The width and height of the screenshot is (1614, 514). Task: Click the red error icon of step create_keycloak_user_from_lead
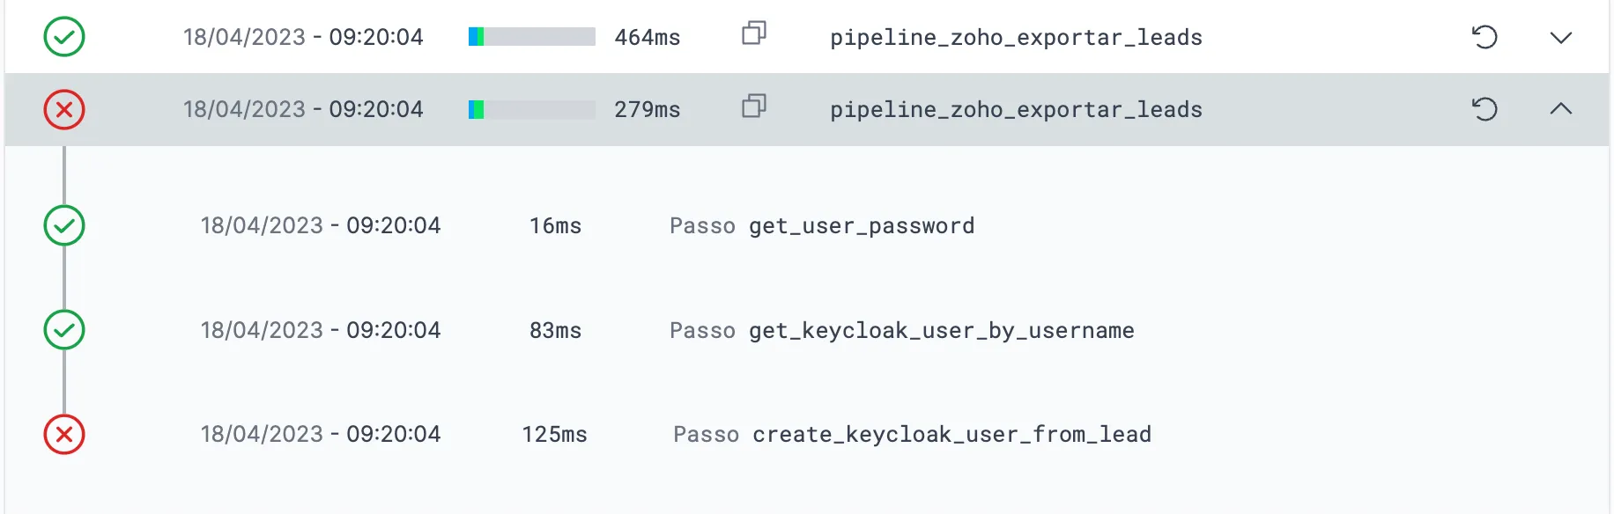[64, 435]
